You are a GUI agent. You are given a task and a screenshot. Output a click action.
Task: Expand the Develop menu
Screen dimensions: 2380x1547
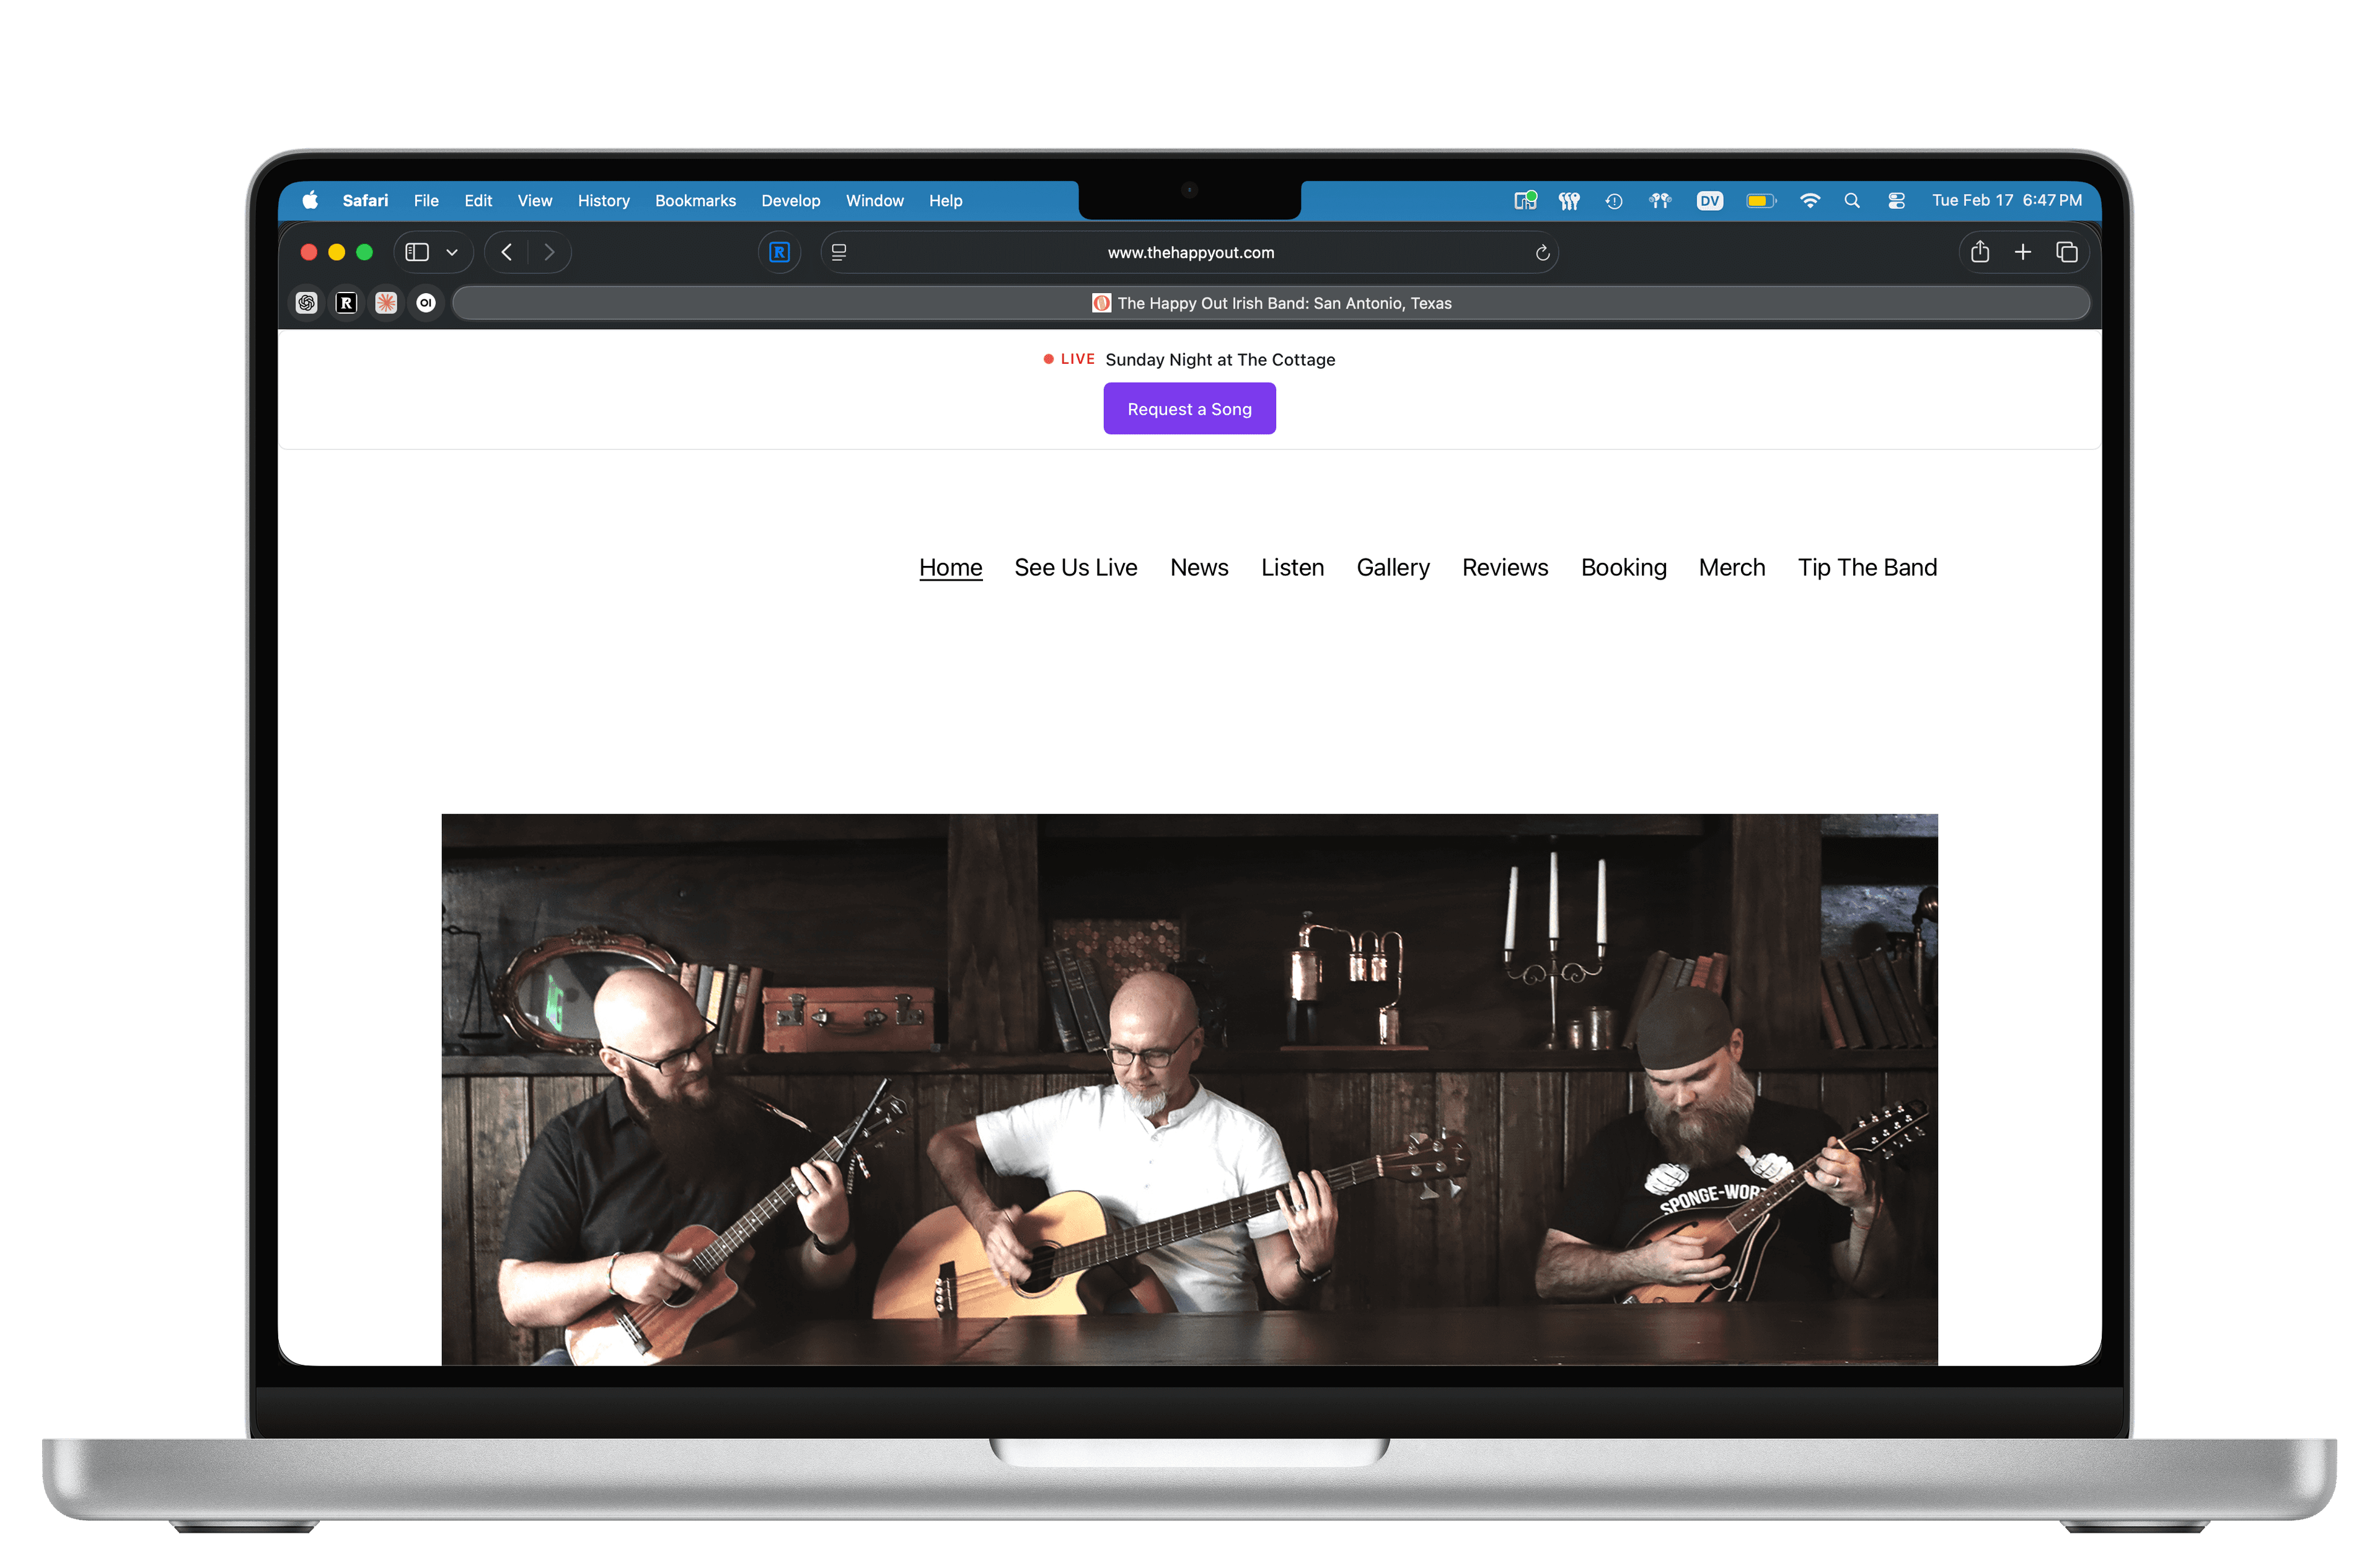click(x=791, y=200)
